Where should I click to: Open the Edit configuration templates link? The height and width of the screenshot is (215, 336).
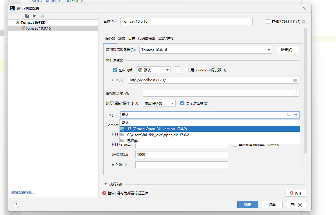tap(23, 192)
